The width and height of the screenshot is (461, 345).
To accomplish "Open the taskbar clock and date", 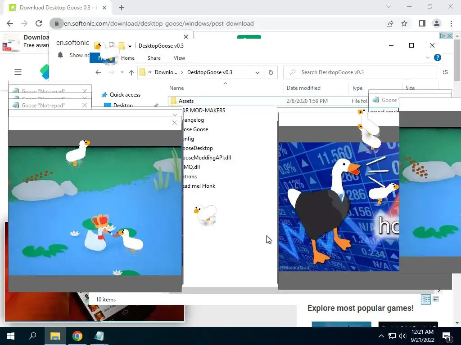I will coord(422,336).
